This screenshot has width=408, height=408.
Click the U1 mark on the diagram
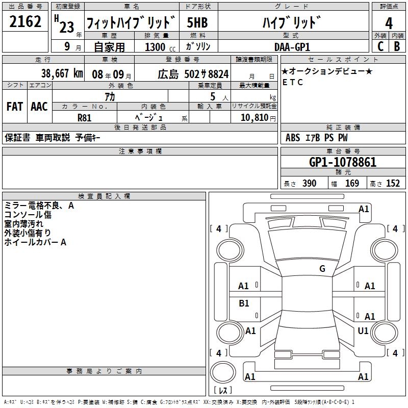tap(363, 330)
